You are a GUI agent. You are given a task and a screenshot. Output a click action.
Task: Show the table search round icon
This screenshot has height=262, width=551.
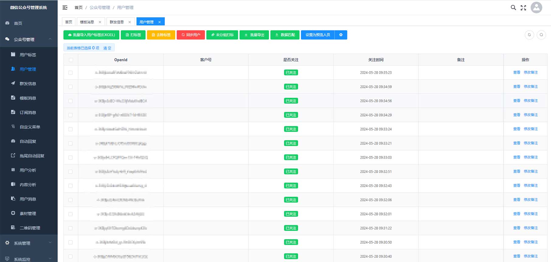(541, 35)
